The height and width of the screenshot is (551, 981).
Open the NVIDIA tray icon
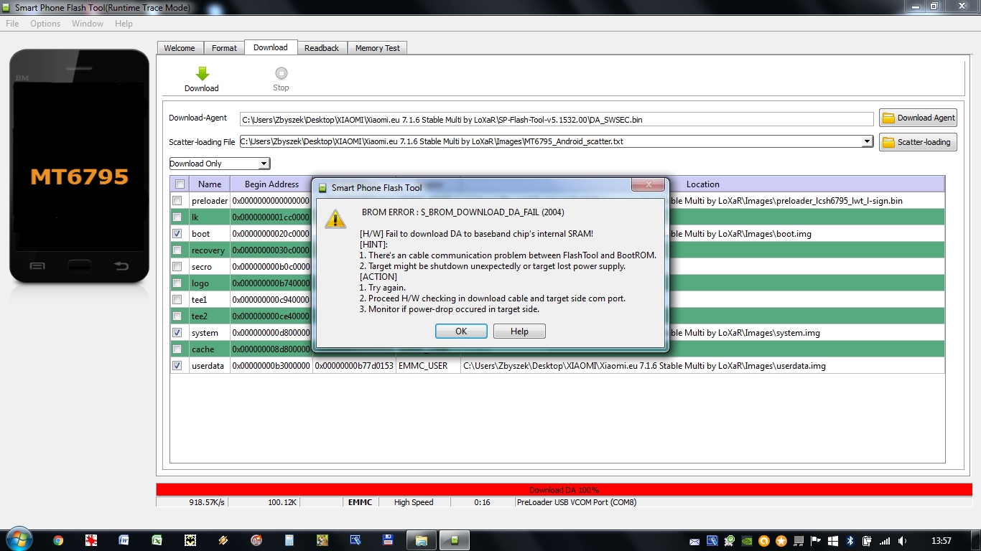(x=748, y=541)
